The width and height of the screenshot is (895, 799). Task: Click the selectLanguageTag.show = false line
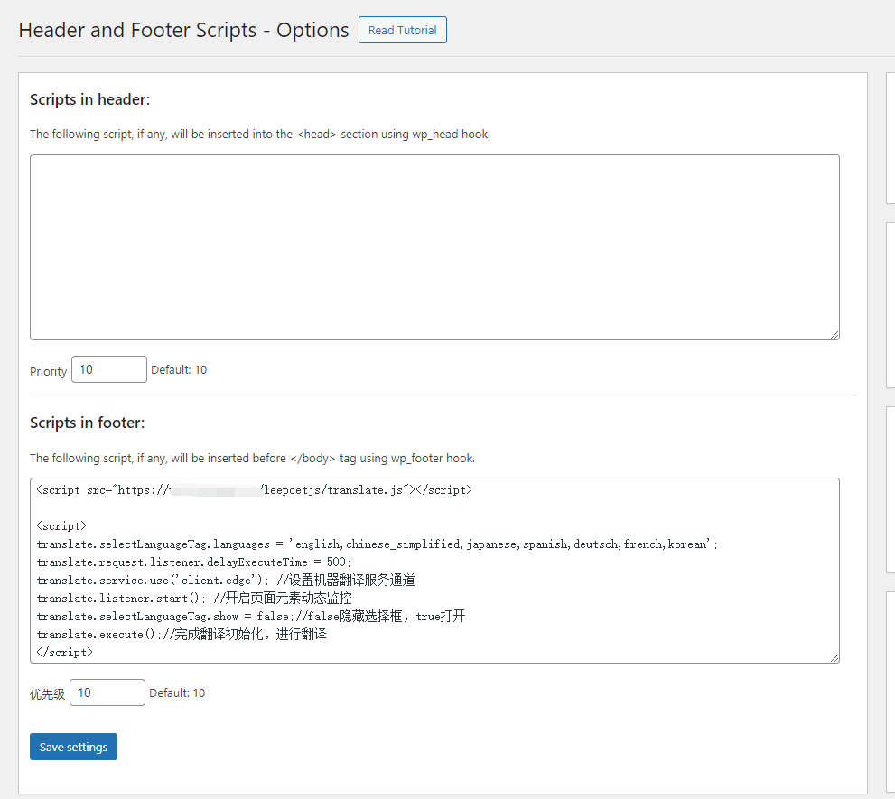250,617
